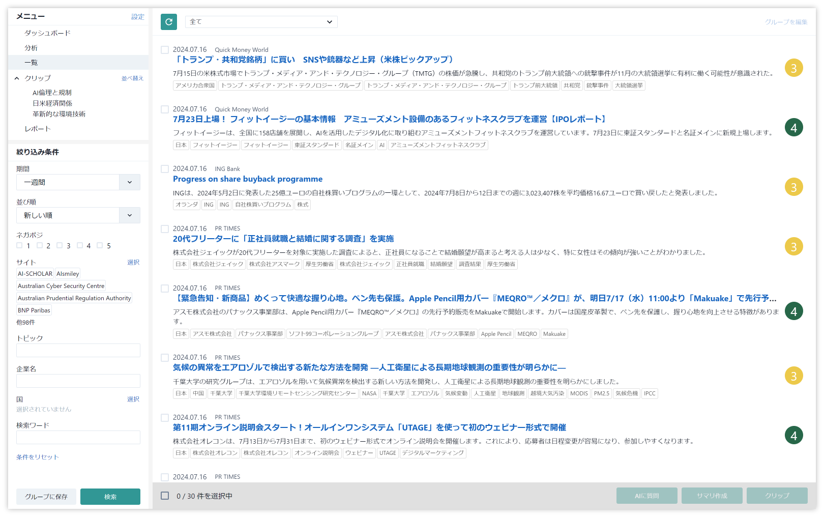Viewport: 824px width, 517px height.
Task: Click Australian Cyber Security Centre site tag
Action: pyautogui.click(x=61, y=286)
